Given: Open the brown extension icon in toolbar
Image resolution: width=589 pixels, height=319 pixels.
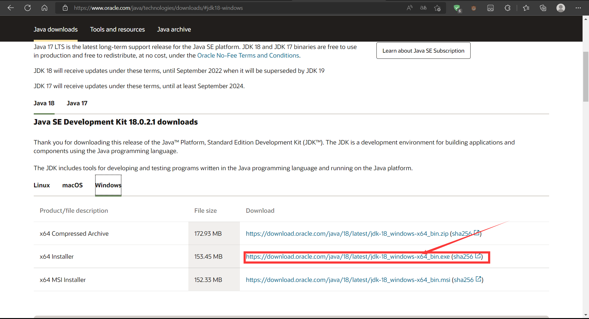Looking at the screenshot, I should (474, 8).
